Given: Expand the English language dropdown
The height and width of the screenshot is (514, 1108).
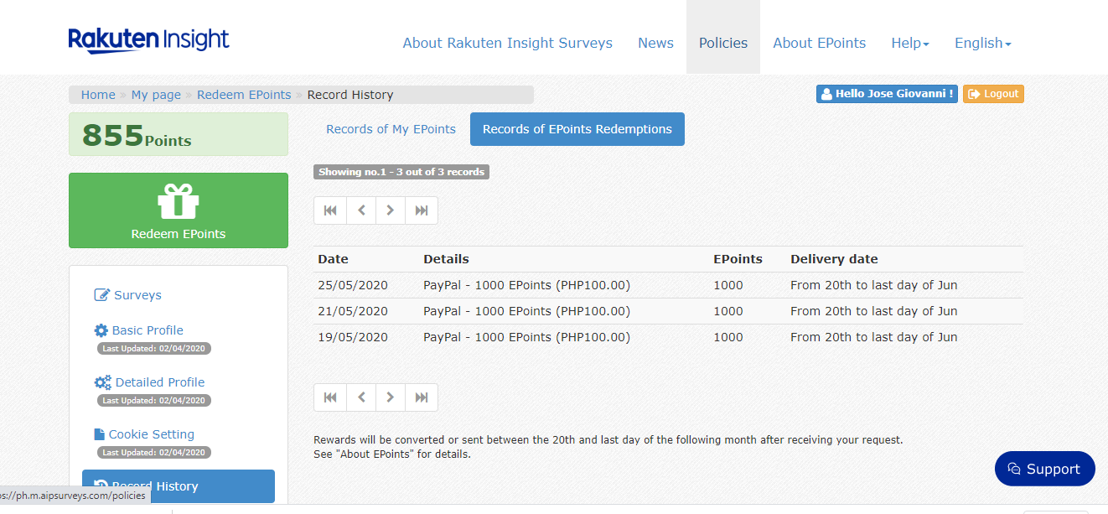Looking at the screenshot, I should [x=982, y=43].
